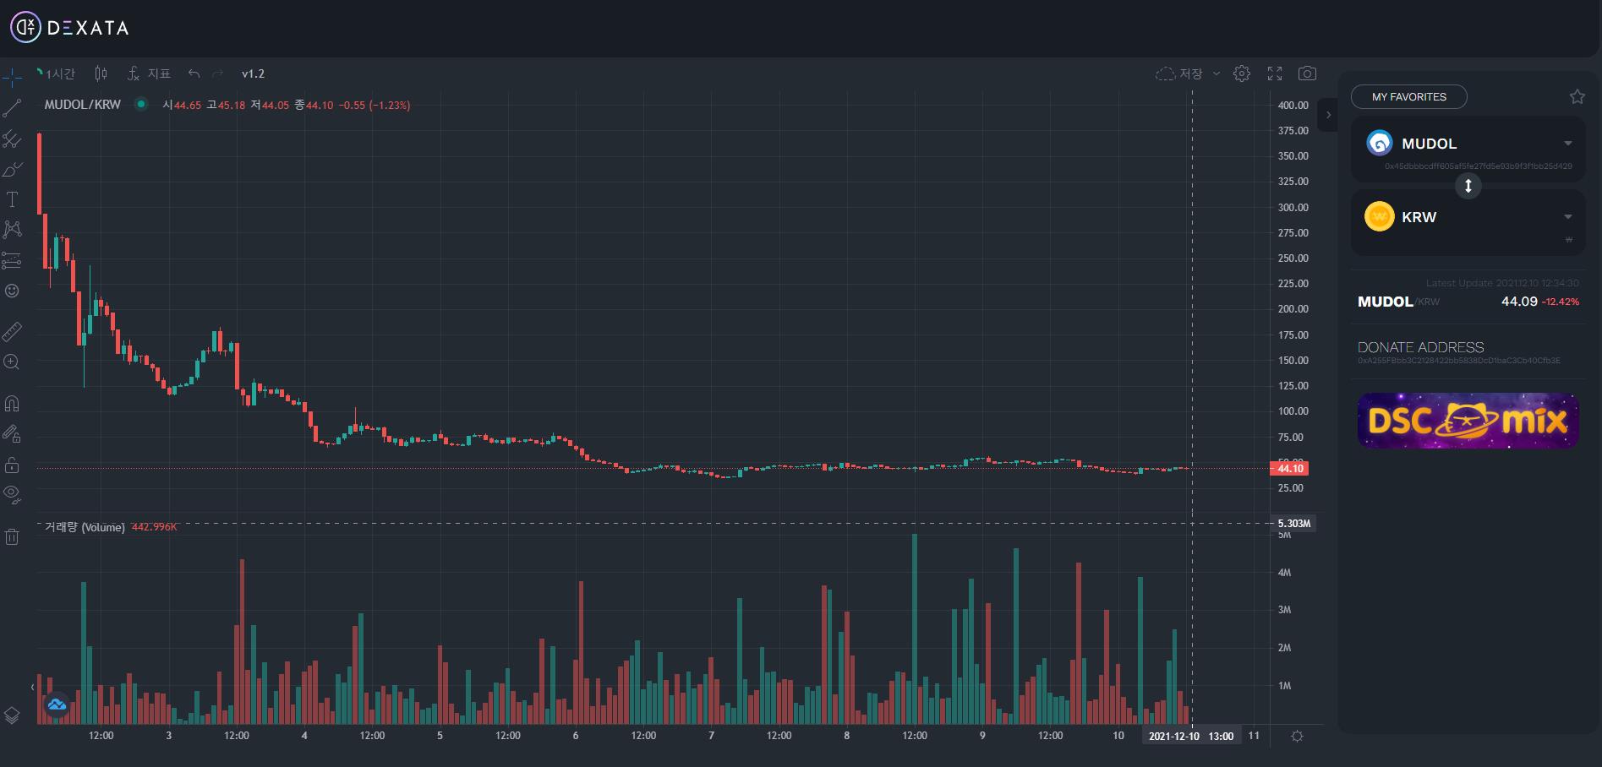Expand the MUDOL token dropdown

[x=1568, y=144]
